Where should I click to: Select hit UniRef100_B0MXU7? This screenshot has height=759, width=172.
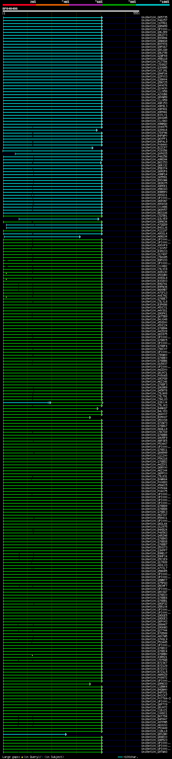154,417
